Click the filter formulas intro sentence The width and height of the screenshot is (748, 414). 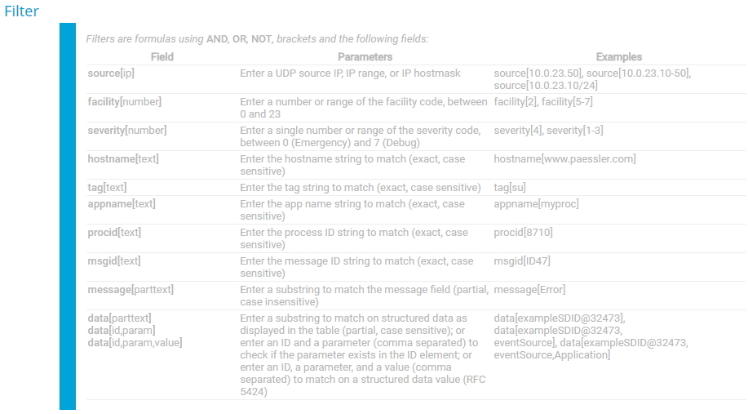point(257,39)
